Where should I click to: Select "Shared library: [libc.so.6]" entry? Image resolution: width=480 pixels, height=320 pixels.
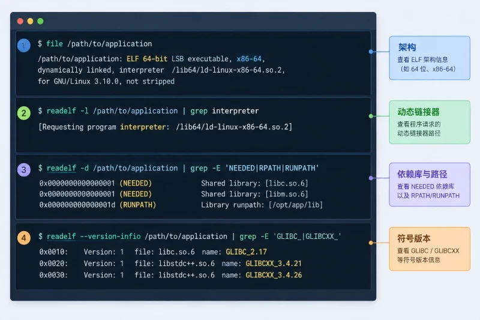(x=254, y=184)
